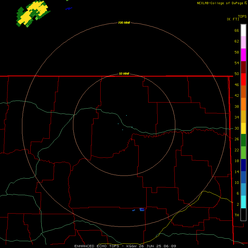The image size is (248, 248).
Task: Select the light green legend swatch
Action: click(x=243, y=153)
